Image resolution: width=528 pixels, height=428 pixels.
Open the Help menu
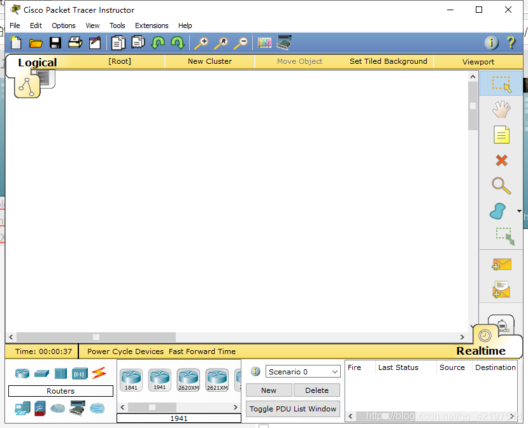185,26
